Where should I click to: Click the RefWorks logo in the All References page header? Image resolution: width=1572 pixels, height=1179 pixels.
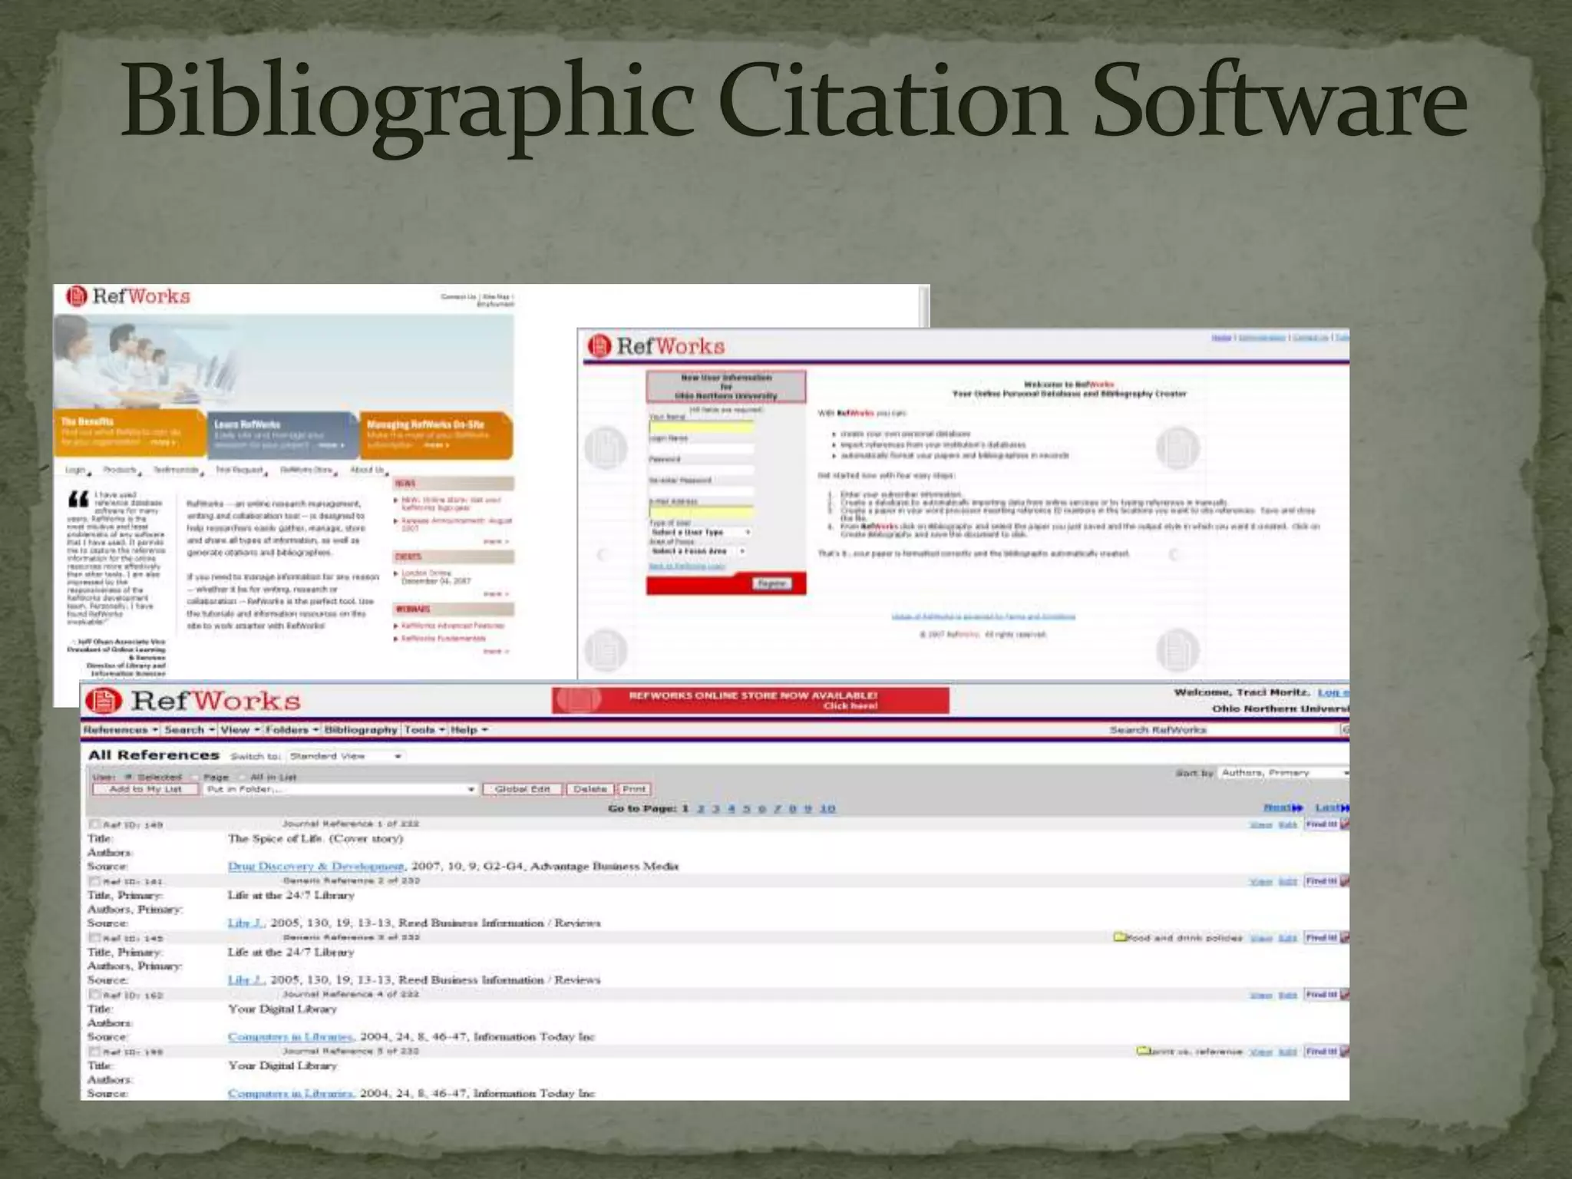pos(192,701)
